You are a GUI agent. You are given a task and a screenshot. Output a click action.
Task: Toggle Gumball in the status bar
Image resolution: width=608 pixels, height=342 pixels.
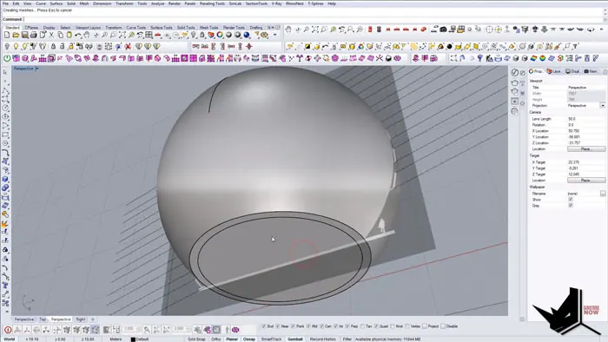pos(295,339)
